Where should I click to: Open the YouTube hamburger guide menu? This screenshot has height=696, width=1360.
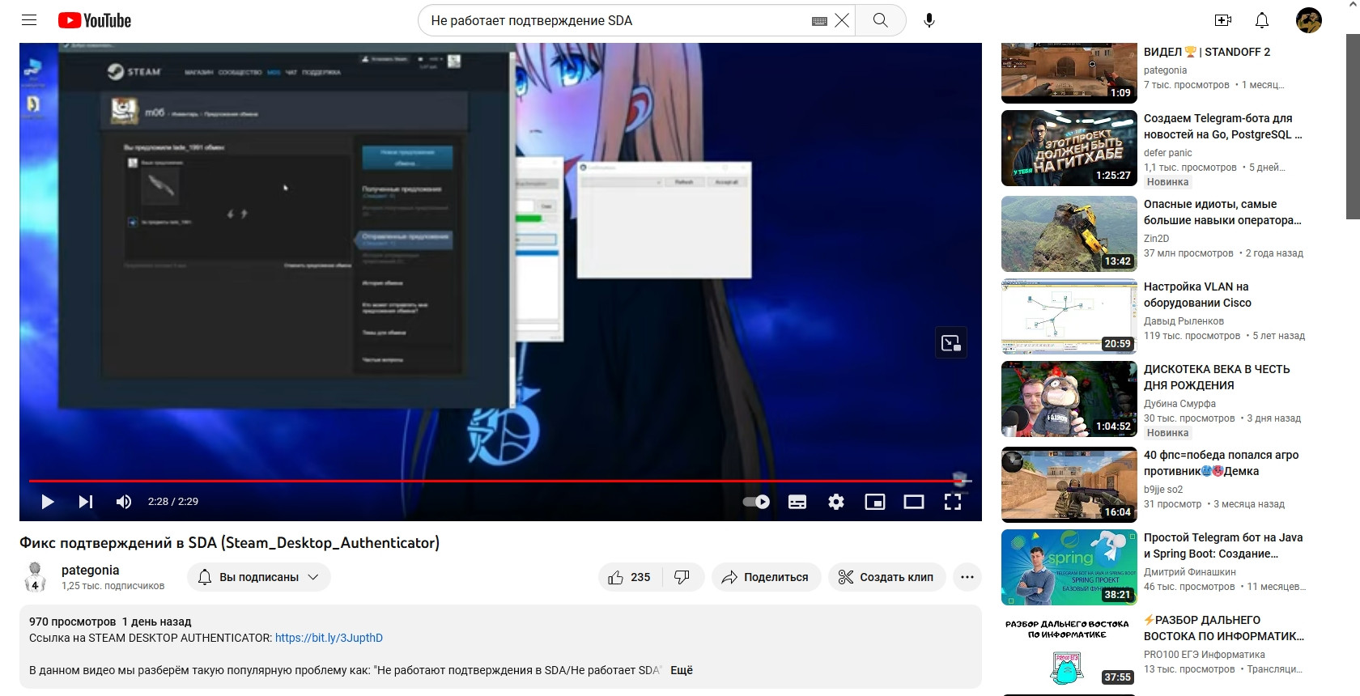point(29,20)
